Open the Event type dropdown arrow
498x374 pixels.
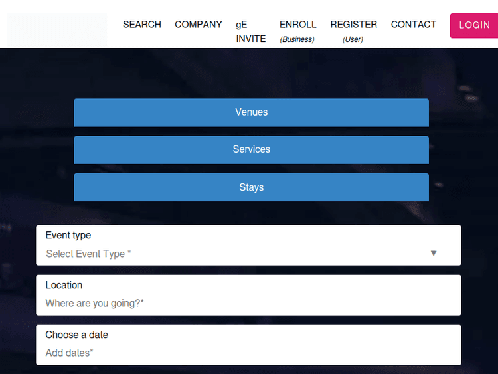(x=434, y=253)
